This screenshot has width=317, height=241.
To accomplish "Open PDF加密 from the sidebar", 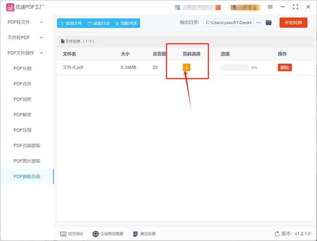I will (23, 99).
